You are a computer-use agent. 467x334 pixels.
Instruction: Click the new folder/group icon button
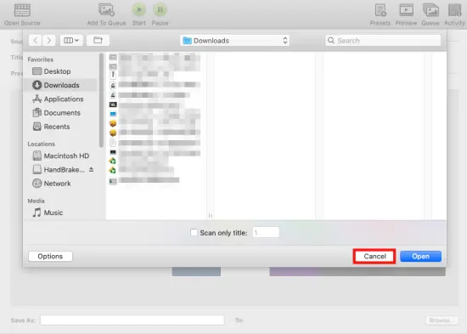tap(98, 40)
